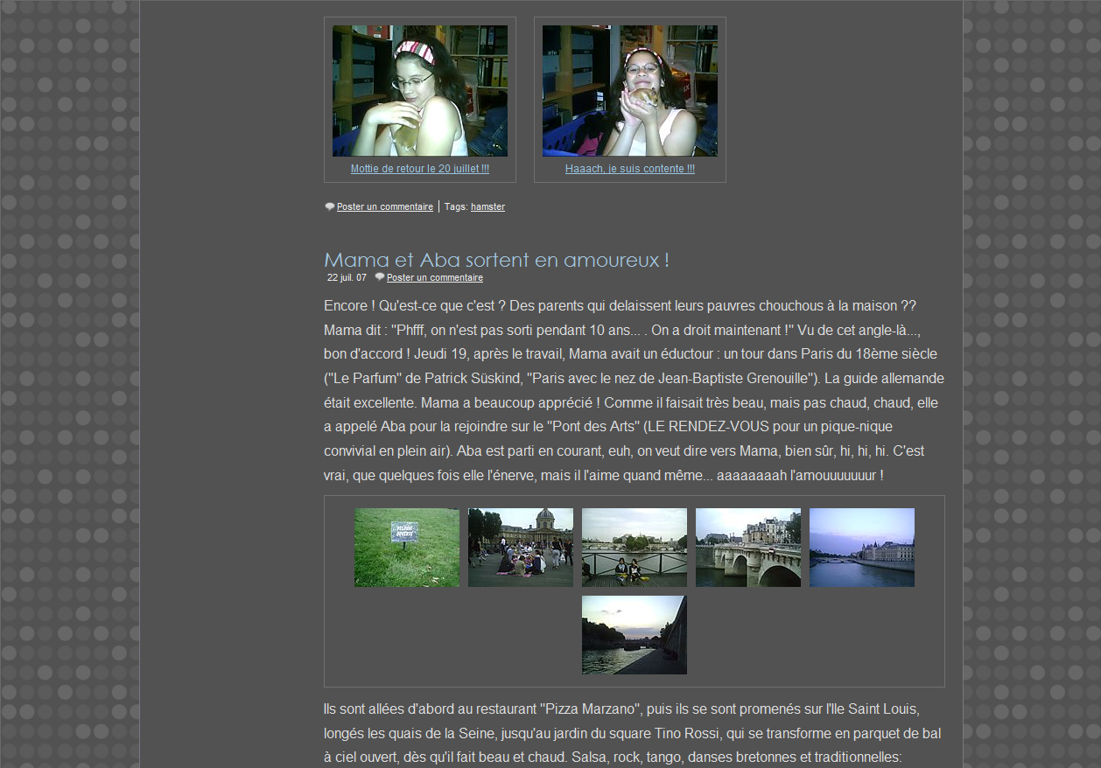Open the 'Mottie de retour le 20 juillet' caption link
This screenshot has height=768, width=1101.
(x=419, y=169)
